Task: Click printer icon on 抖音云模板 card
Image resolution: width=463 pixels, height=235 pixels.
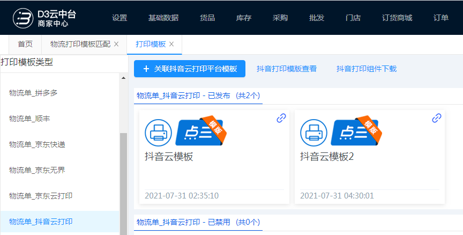Action: click(x=158, y=132)
